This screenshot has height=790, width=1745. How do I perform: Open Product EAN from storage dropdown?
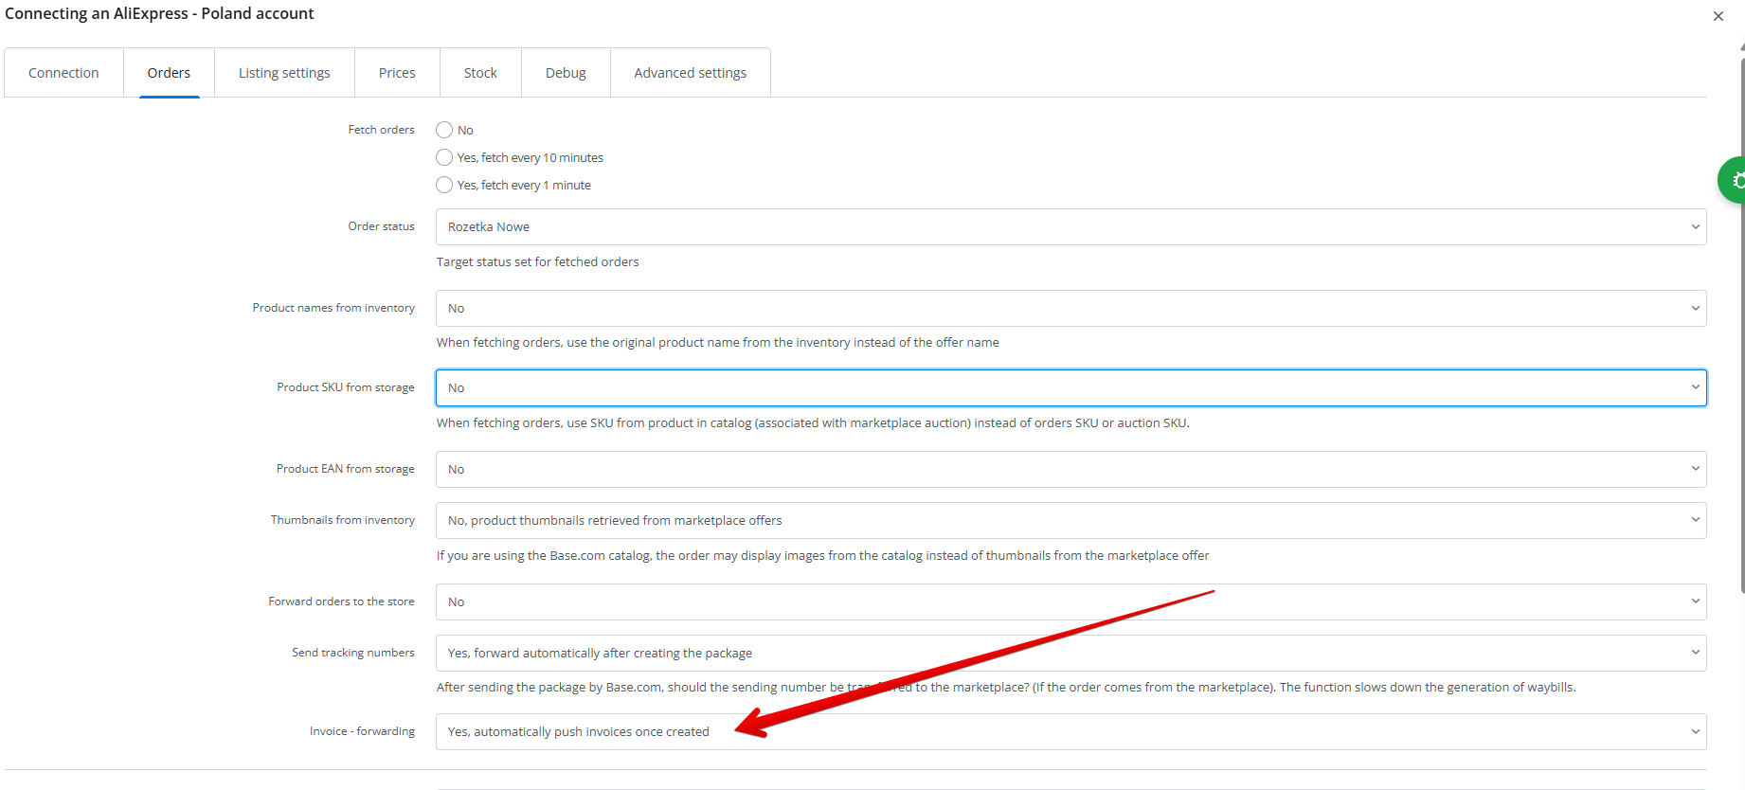[1070, 470]
